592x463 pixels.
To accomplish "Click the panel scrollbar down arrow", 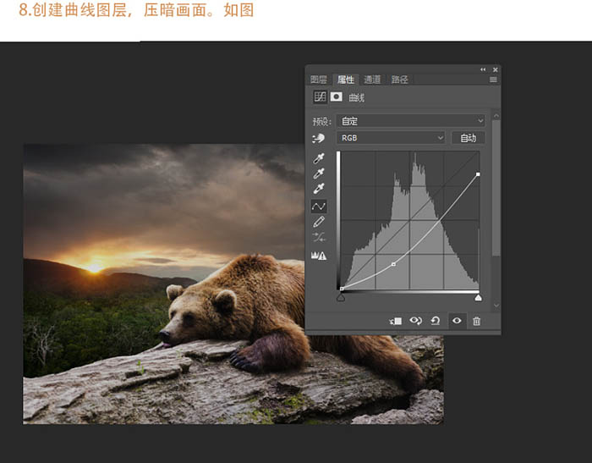I will [496, 306].
